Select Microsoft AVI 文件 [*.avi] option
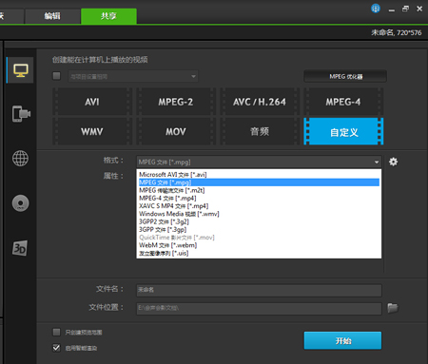The image size is (428, 364). tap(259, 175)
